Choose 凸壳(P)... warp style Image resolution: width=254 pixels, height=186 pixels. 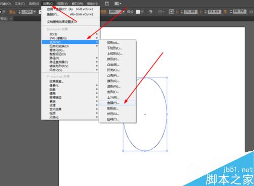117,75
